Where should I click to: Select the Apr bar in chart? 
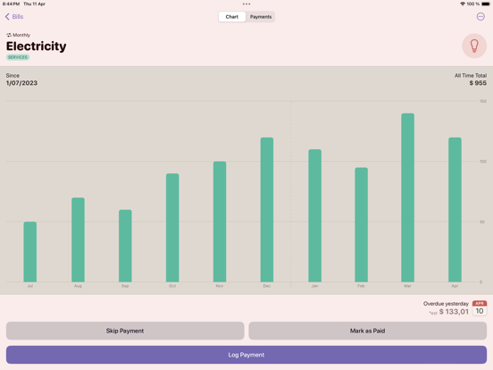455,209
